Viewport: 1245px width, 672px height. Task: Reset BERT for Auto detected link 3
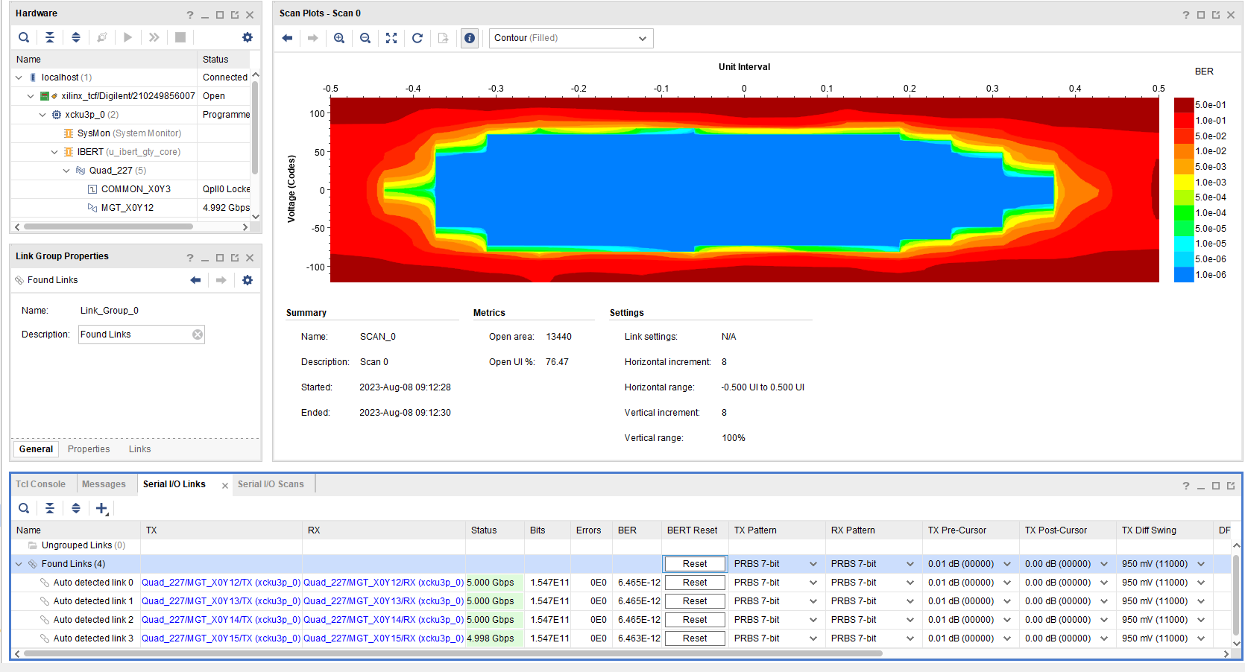695,638
